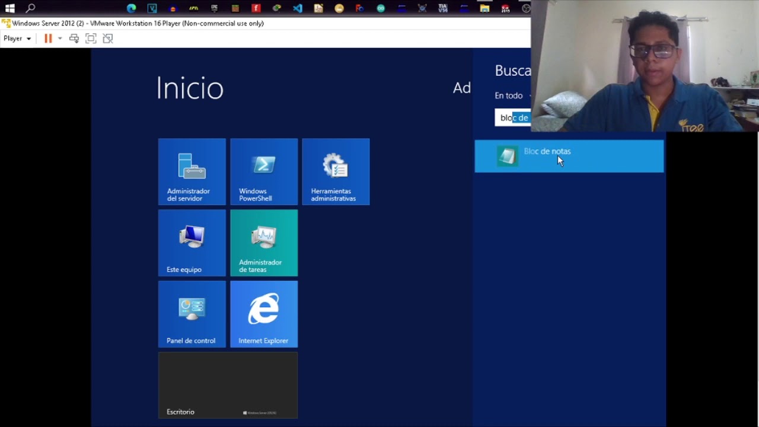Screen dimensions: 759x427
Task: Open the red "f" application taskbar icon
Action: click(256, 8)
